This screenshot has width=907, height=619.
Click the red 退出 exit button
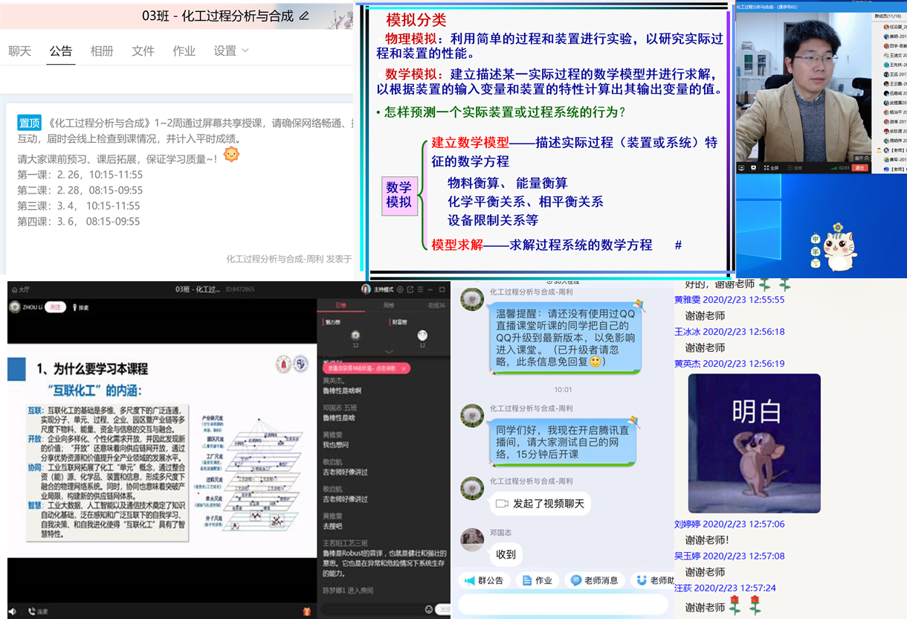pos(860,167)
